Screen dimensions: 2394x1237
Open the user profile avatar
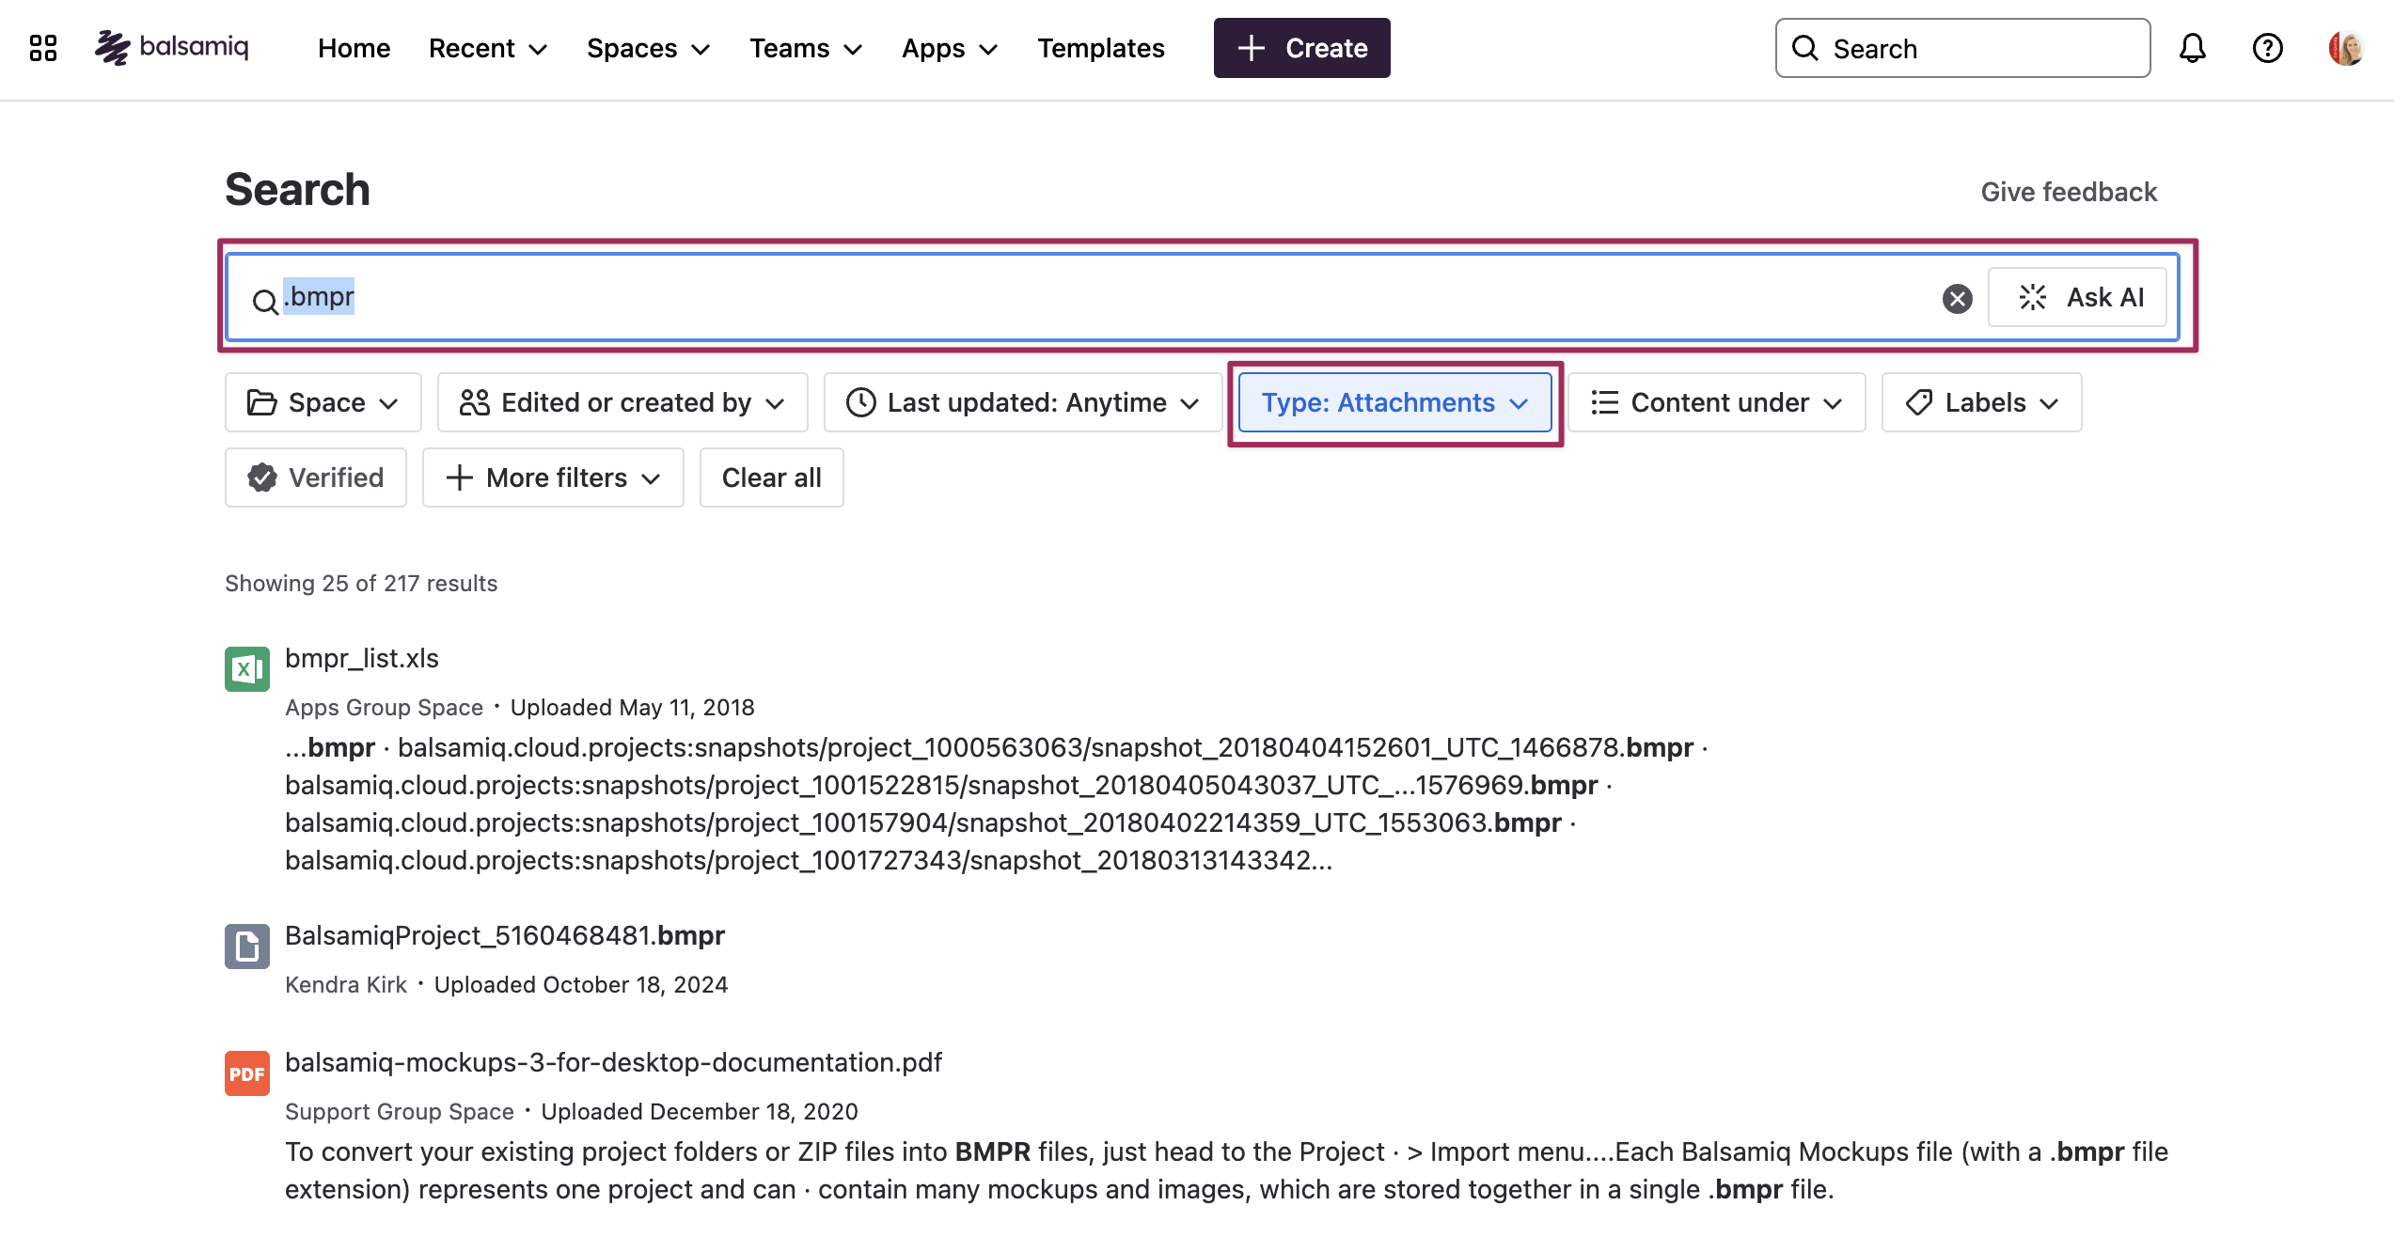coord(2345,48)
